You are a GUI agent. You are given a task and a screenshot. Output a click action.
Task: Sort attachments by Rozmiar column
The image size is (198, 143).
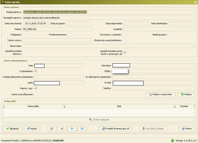point(184,106)
